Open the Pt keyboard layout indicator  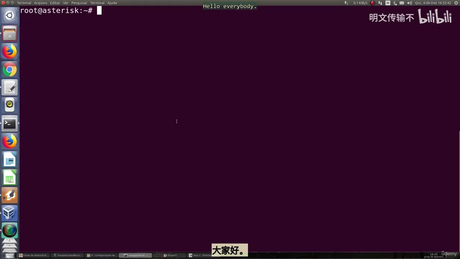click(388, 3)
